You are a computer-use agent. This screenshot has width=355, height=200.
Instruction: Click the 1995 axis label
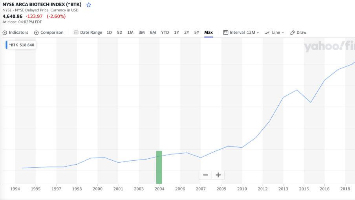point(36,189)
